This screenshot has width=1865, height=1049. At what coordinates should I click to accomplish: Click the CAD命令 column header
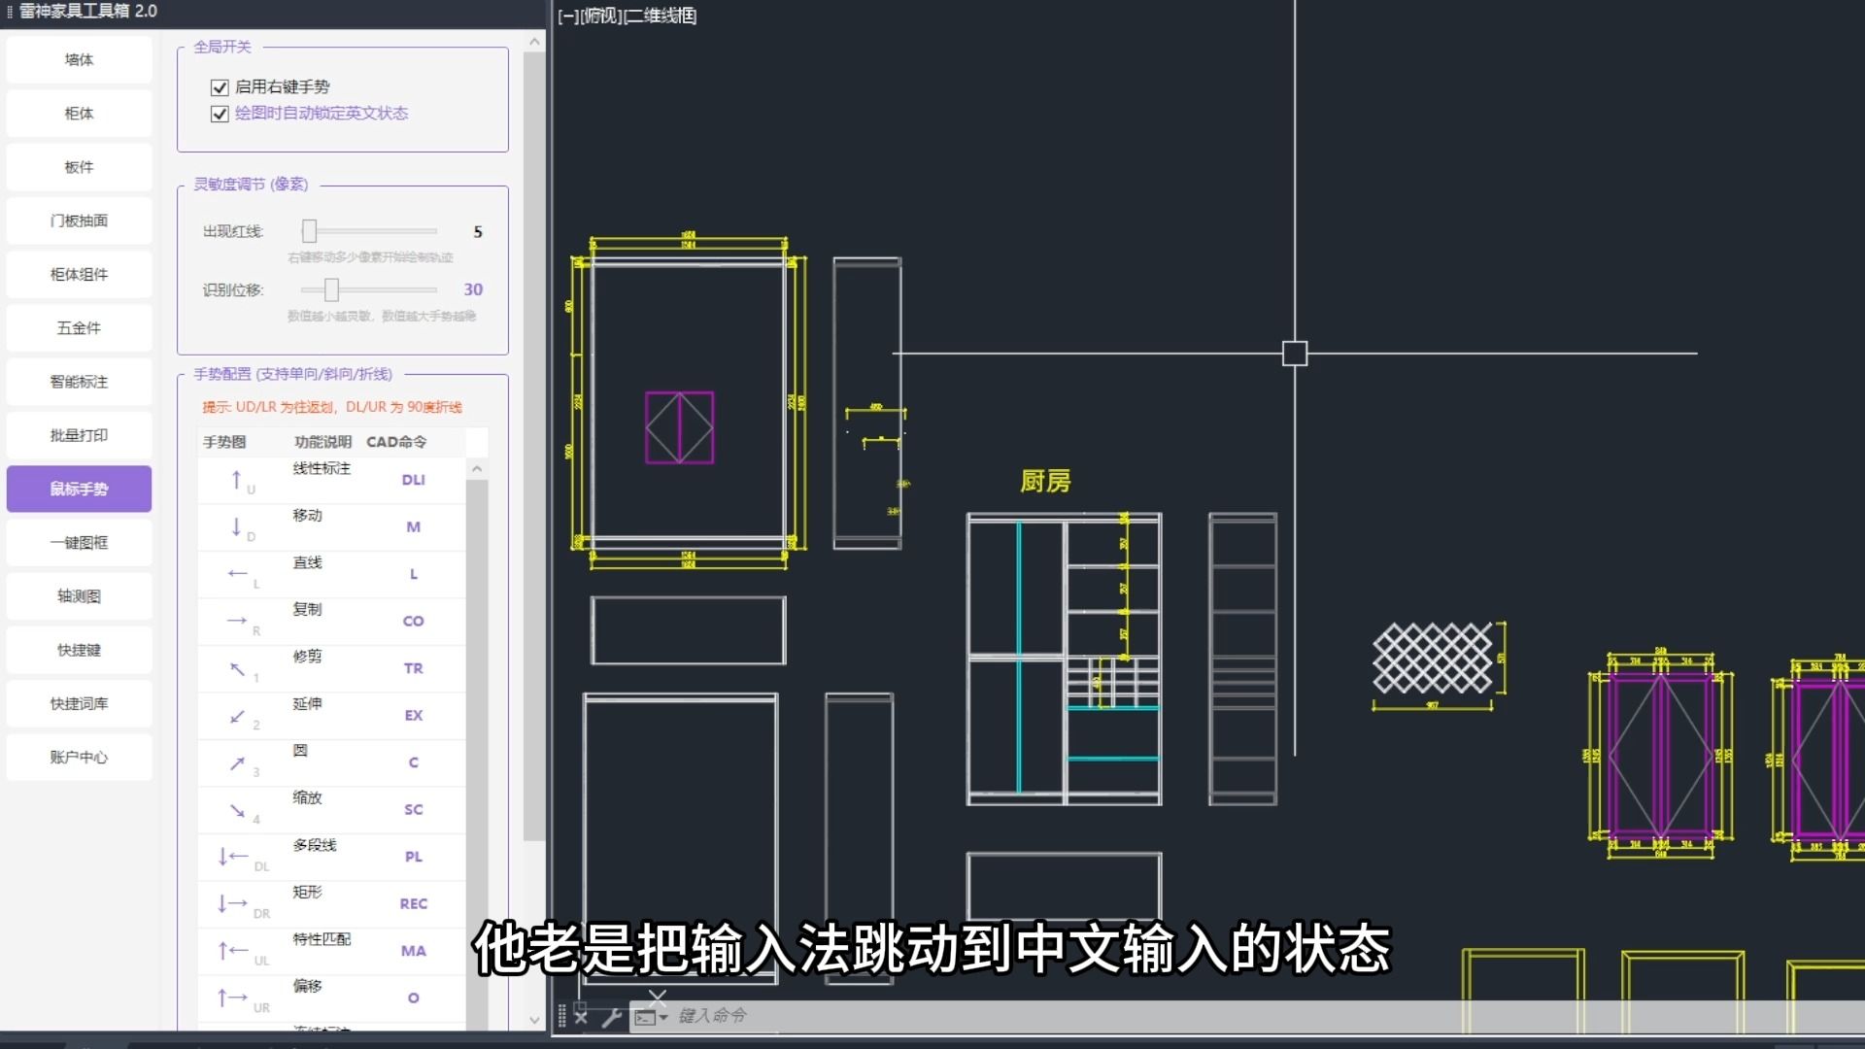tap(396, 442)
